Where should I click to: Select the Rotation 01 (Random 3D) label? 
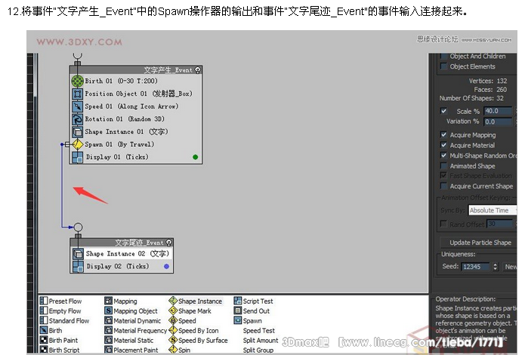pyautogui.click(x=125, y=119)
